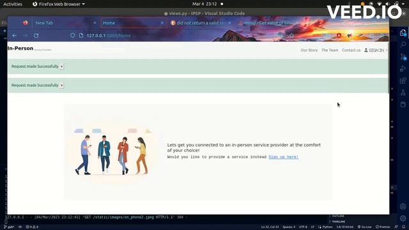This screenshot has height=230, width=409.
Task: Close the New Tab tab
Action: click(95, 23)
